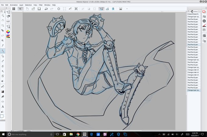Open the command bar overflow dropdown arrow
The height and width of the screenshot is (137, 207).
tap(127, 9)
